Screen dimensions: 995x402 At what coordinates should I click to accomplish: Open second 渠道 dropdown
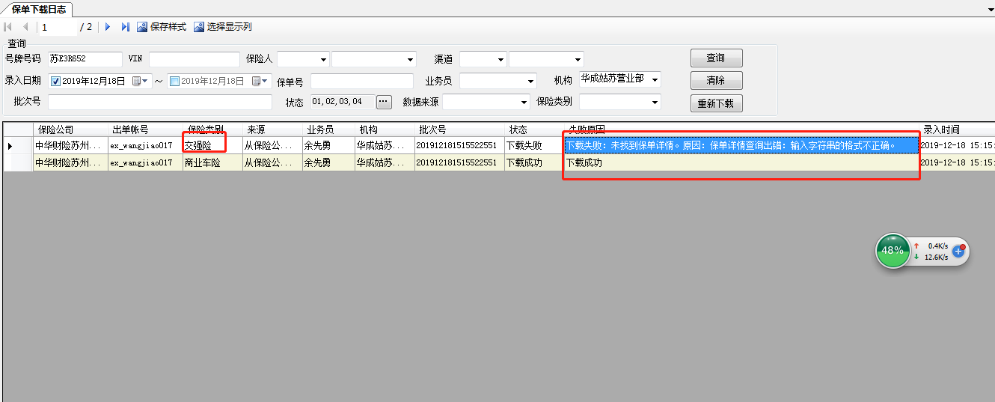coord(578,59)
